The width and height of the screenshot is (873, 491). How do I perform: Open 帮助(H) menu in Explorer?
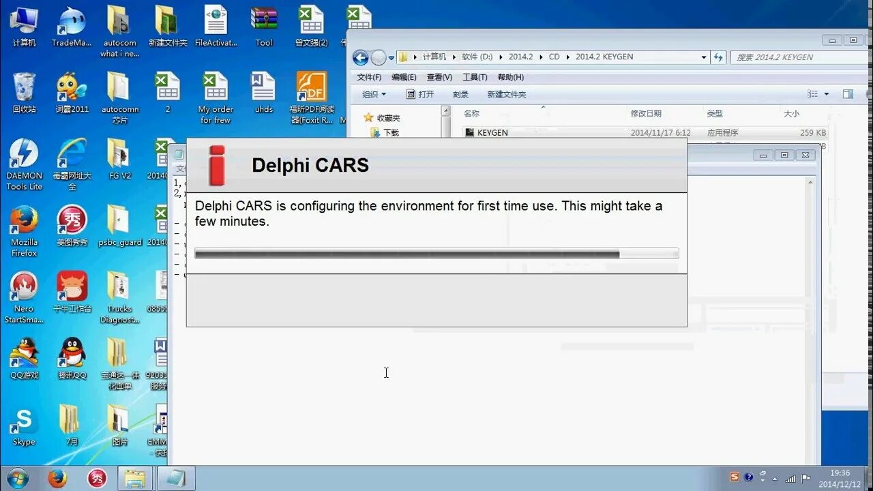pyautogui.click(x=511, y=77)
